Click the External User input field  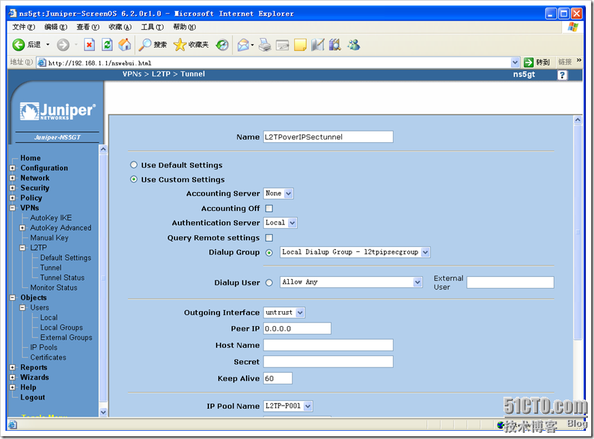point(510,282)
